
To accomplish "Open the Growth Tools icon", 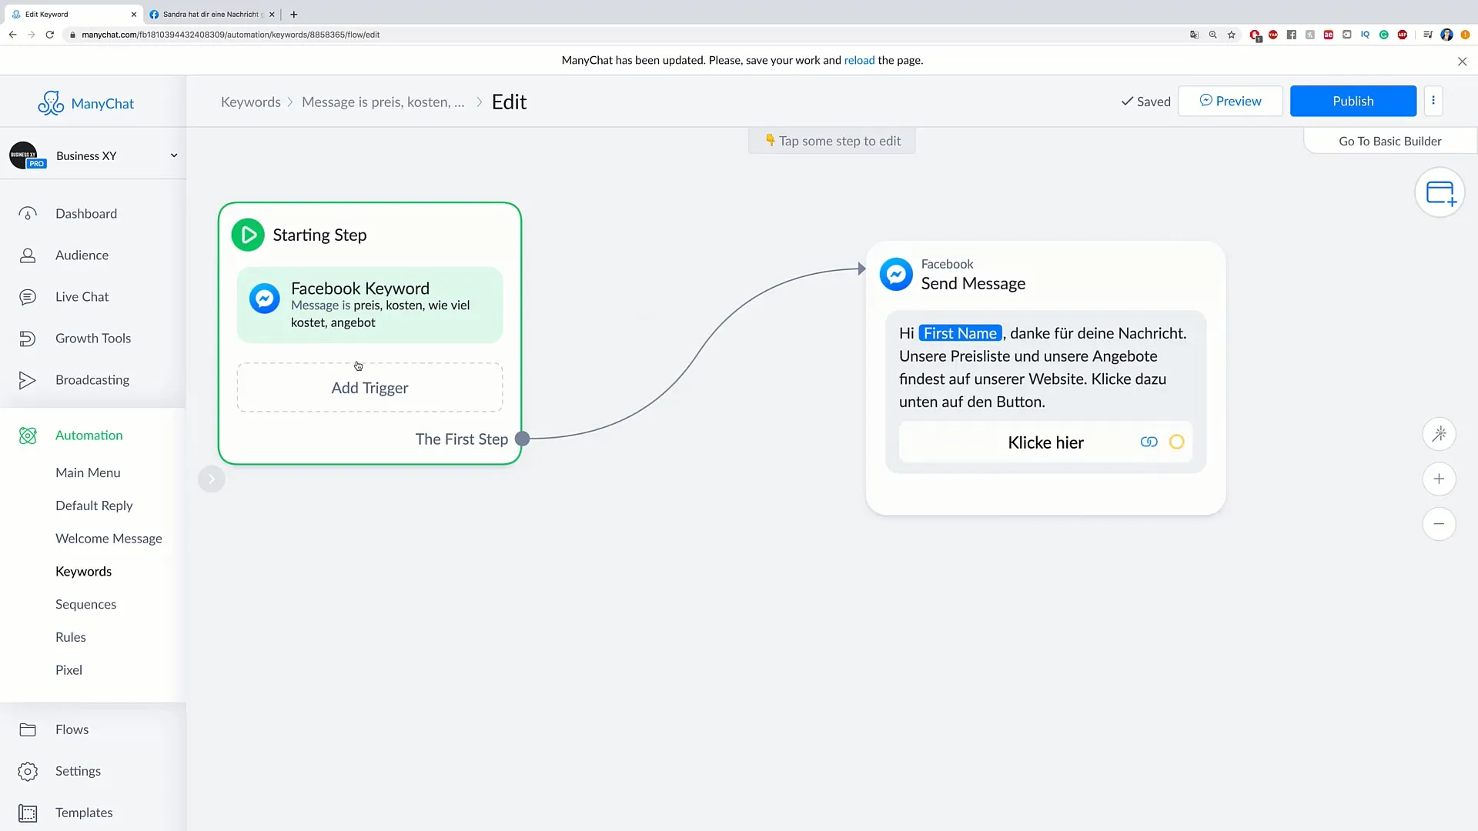I will 28,339.
